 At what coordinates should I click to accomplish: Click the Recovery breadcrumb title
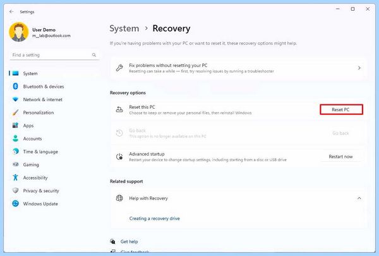[x=171, y=28]
